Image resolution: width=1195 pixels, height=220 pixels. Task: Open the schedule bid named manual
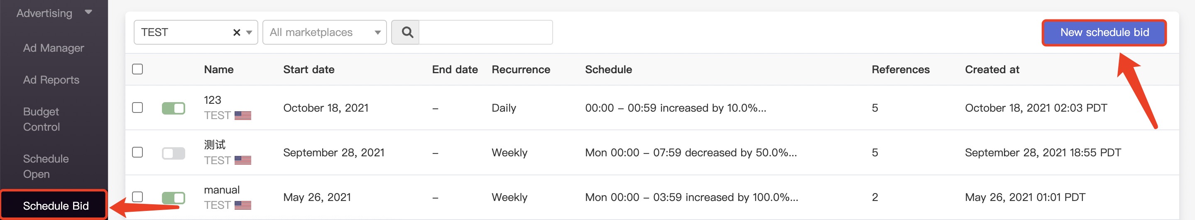click(x=222, y=190)
